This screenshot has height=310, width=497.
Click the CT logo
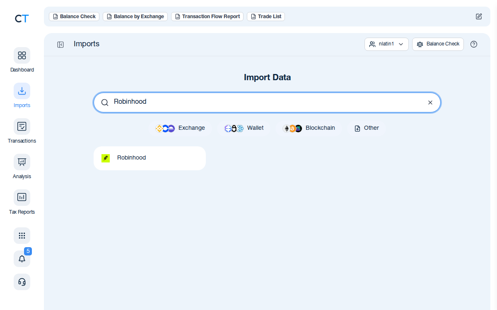tap(22, 19)
